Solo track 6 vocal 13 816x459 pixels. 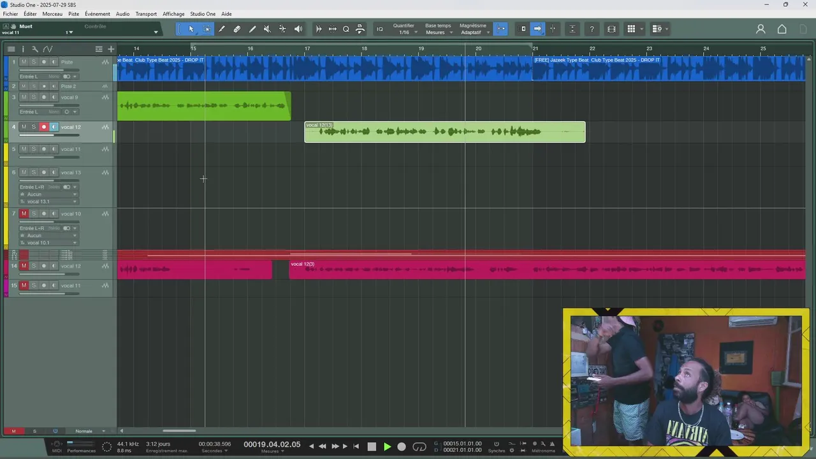(x=34, y=173)
